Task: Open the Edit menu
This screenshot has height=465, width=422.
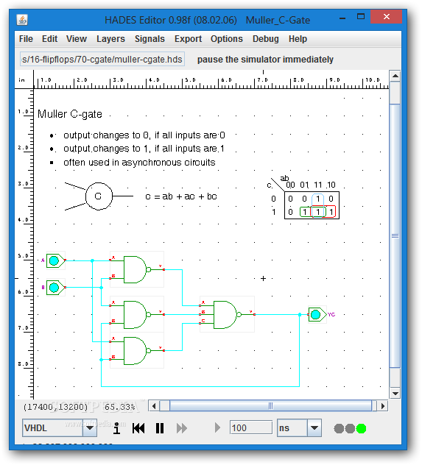Action: click(49, 39)
